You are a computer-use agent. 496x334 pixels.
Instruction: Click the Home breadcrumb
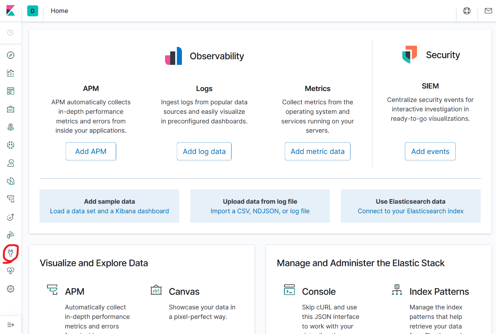coord(59,11)
